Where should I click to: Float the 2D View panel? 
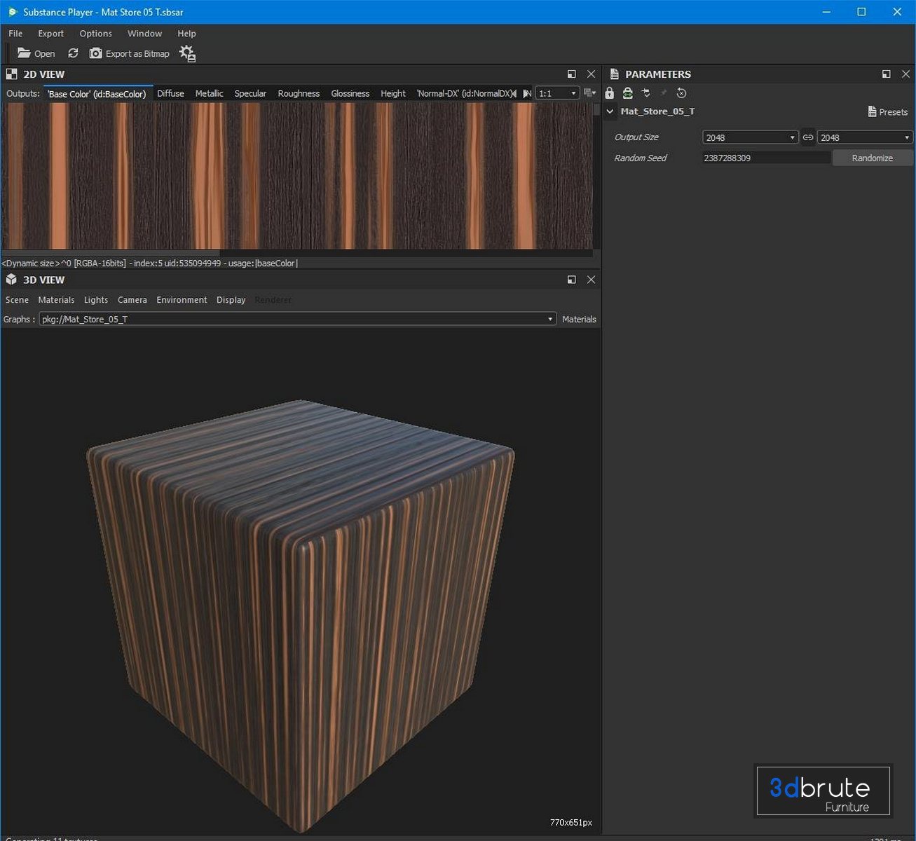[x=572, y=74]
